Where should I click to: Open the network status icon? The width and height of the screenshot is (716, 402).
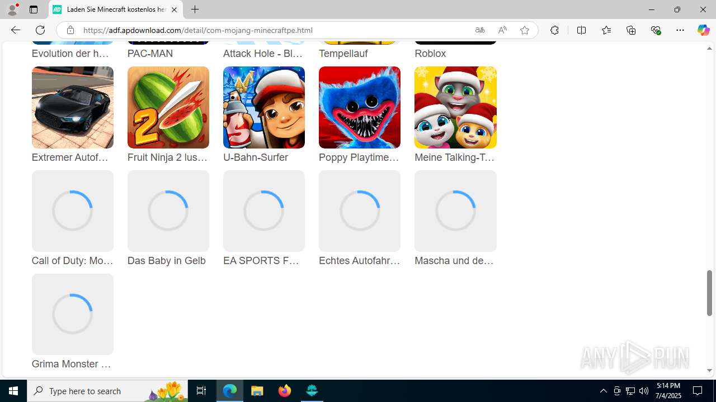point(630,391)
